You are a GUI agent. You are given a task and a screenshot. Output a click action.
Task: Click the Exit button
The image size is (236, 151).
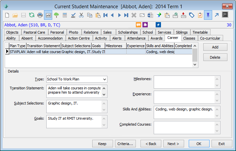222,144
